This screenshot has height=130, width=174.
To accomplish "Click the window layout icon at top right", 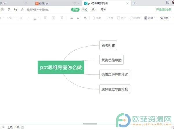I will pos(168,2).
